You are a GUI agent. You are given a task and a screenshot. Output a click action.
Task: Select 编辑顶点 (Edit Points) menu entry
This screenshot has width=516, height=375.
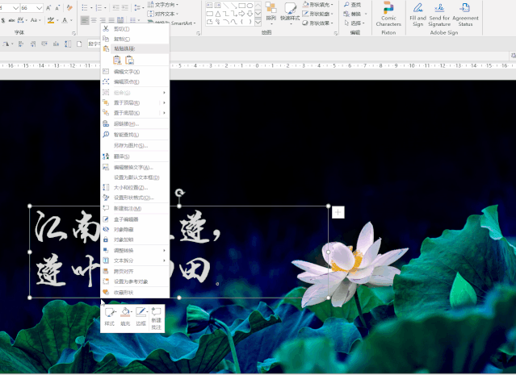click(x=135, y=81)
